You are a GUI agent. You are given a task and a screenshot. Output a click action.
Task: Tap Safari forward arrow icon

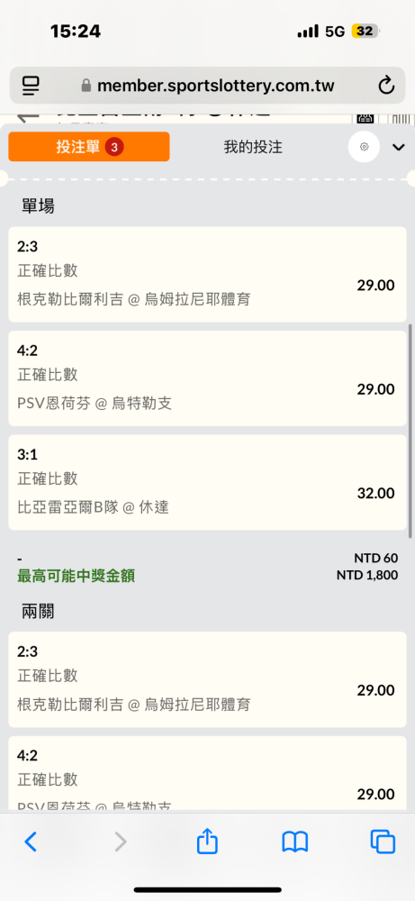tap(120, 842)
